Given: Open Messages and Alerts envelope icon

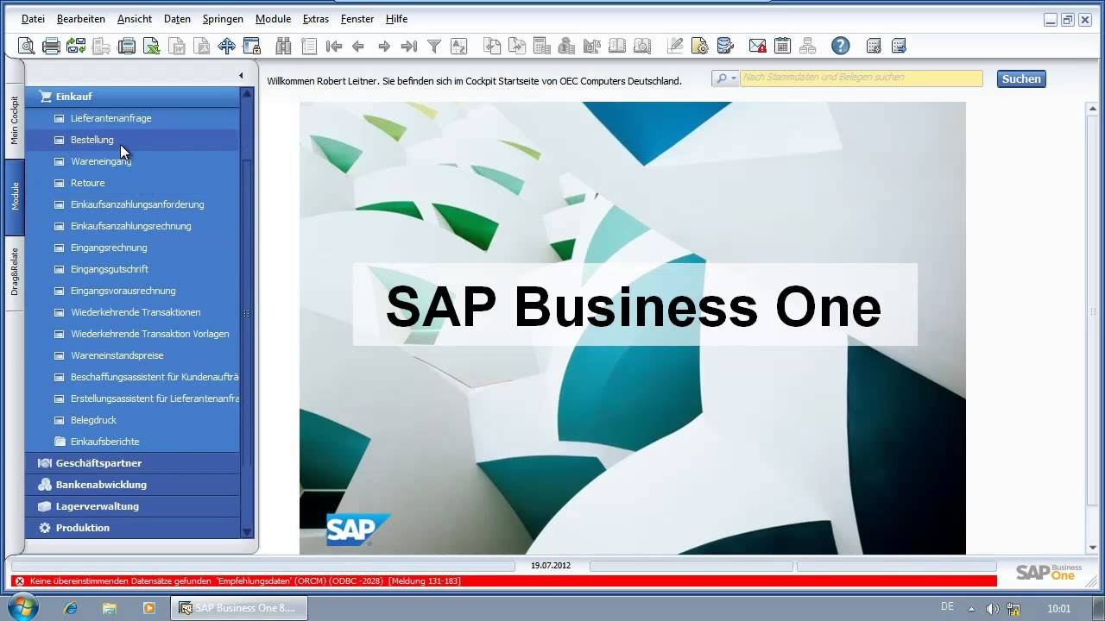Looking at the screenshot, I should click(757, 46).
